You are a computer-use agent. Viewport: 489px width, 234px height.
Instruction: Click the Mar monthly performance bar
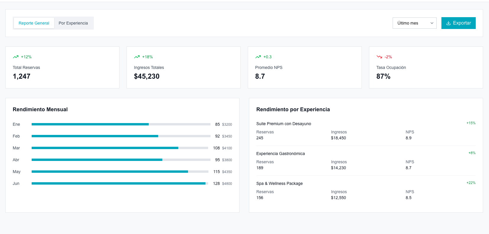[x=120, y=148]
